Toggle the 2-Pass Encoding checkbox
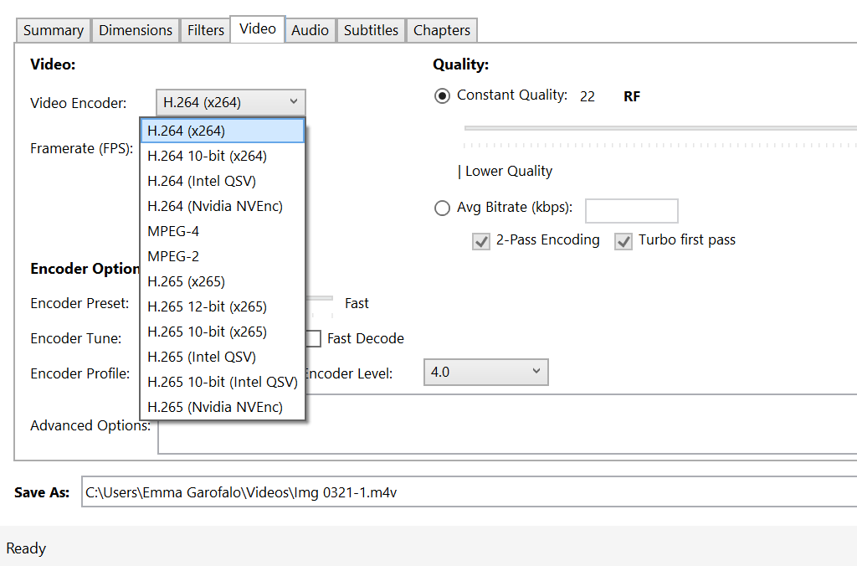Image resolution: width=857 pixels, height=566 pixels. pyautogui.click(x=481, y=241)
